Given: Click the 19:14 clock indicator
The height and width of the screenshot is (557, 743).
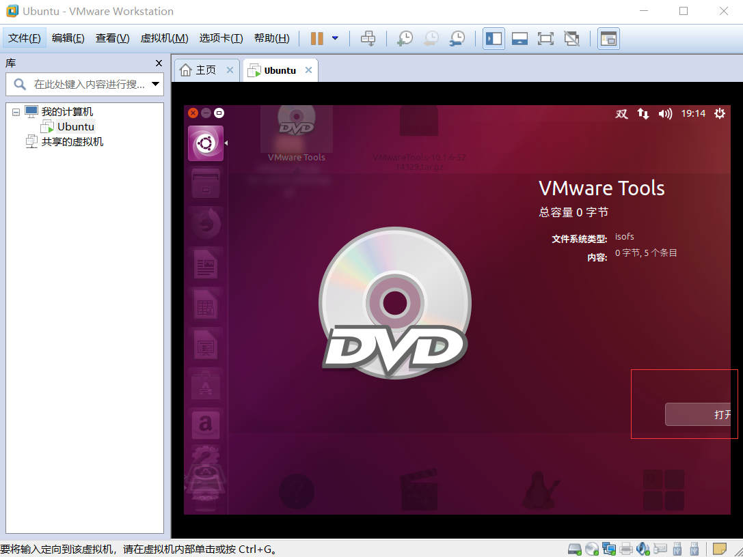Looking at the screenshot, I should (693, 113).
